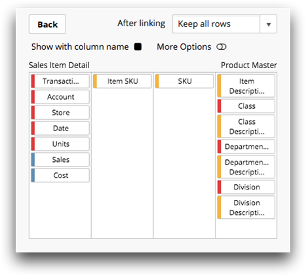This screenshot has width=306, height=276.
Task: Choose the red-marked Departmen... column
Action: (x=246, y=146)
